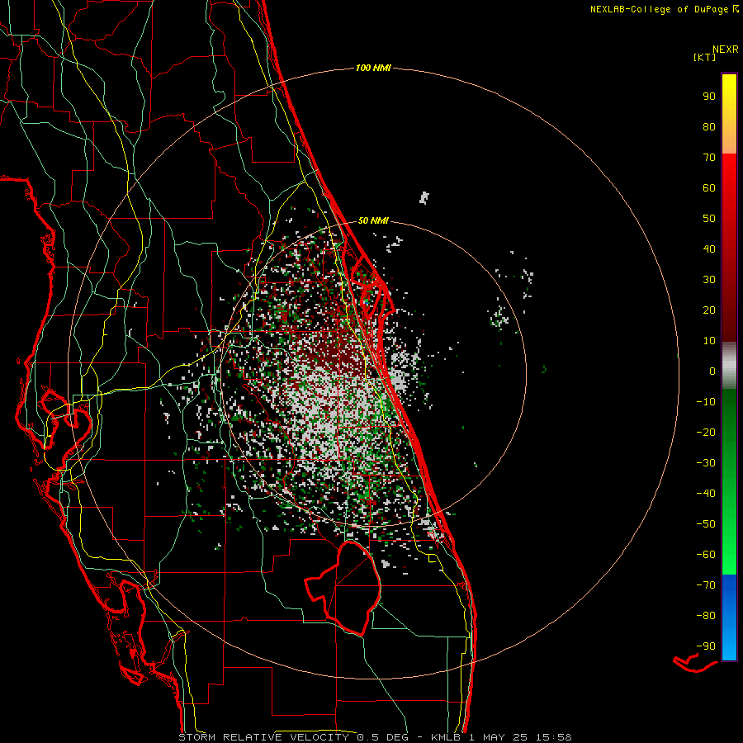Click the 40 value on the velocity scale
The height and width of the screenshot is (743, 743).
click(709, 249)
